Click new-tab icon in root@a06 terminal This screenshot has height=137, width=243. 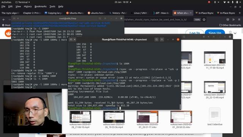click(14, 19)
